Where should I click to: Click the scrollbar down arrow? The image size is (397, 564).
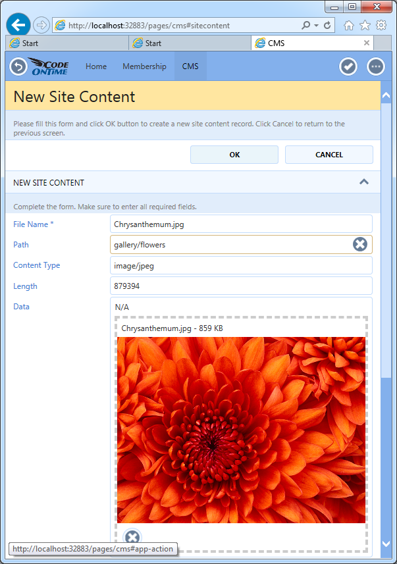(386, 544)
